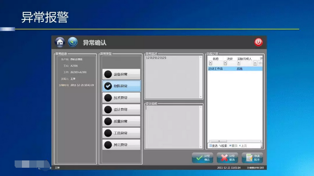This screenshot has height=176, width=314.
Task: Click the document icon 申请转序 button
Action: (252, 158)
